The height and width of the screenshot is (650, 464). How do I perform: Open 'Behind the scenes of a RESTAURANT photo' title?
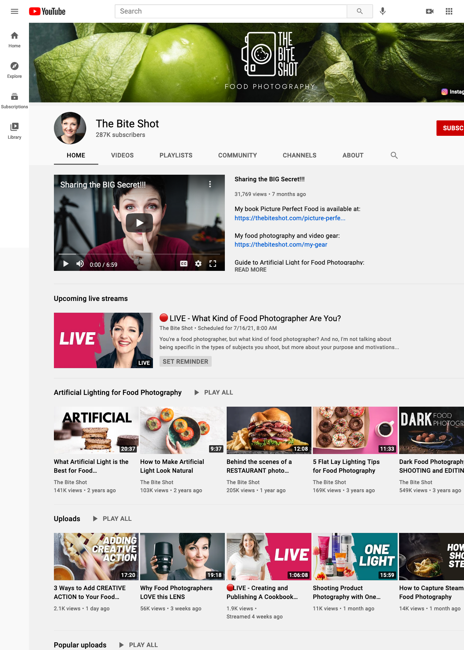tap(259, 466)
